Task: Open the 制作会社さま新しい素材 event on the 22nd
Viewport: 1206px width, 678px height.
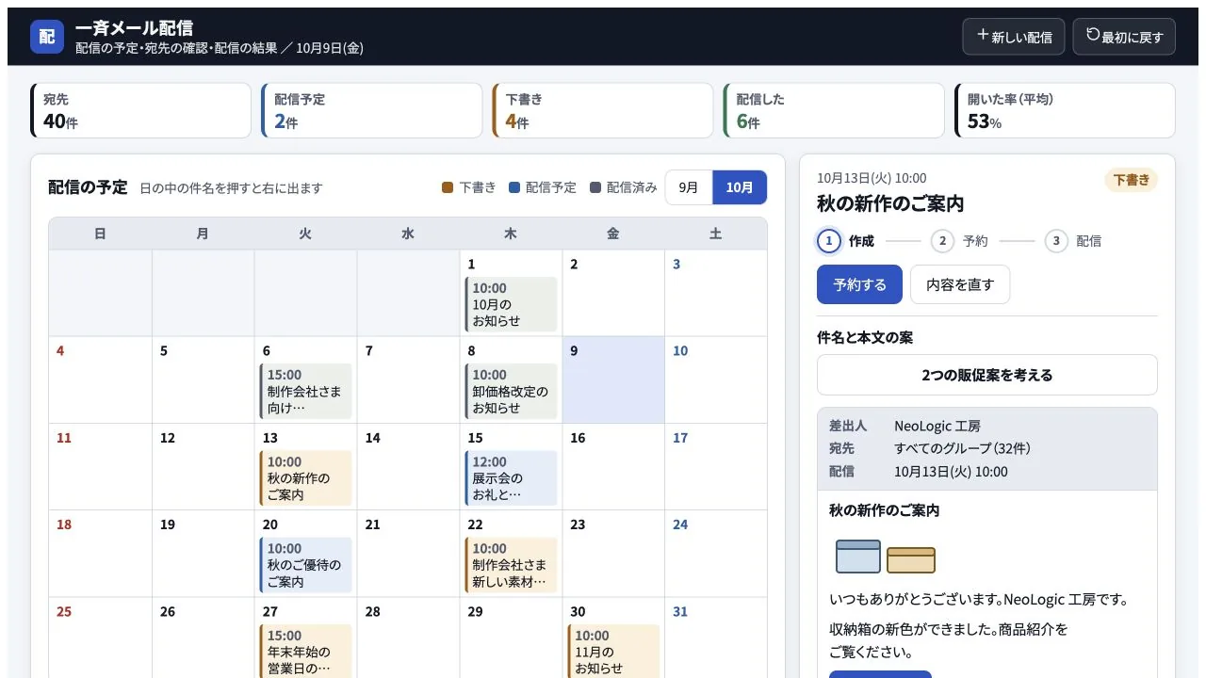Action: (511, 565)
